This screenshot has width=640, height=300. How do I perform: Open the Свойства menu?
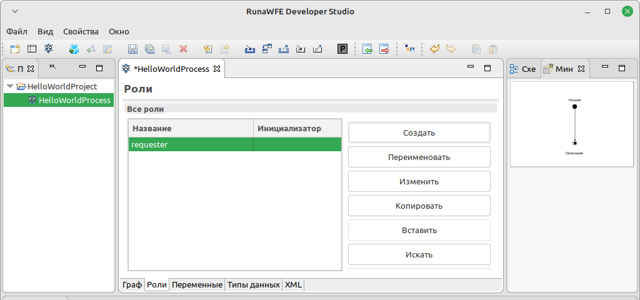point(81,31)
